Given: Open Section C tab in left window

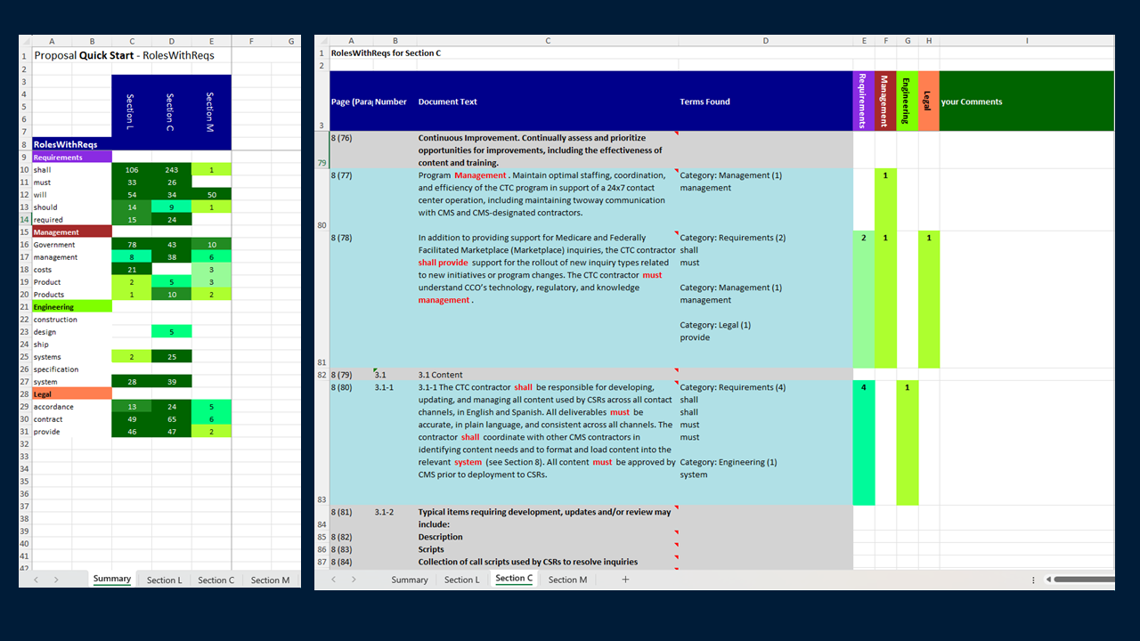Looking at the screenshot, I should click(x=216, y=580).
